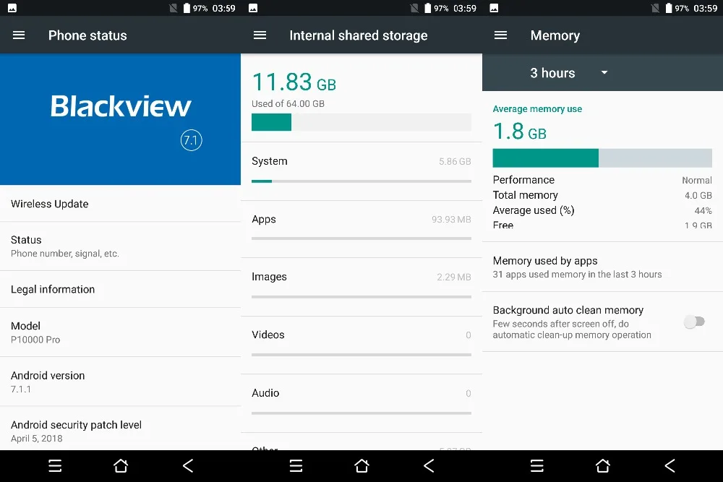Viewport: 723px width, 482px height.
Task: Tap the 2.29 MB Images size value
Action: [454, 277]
